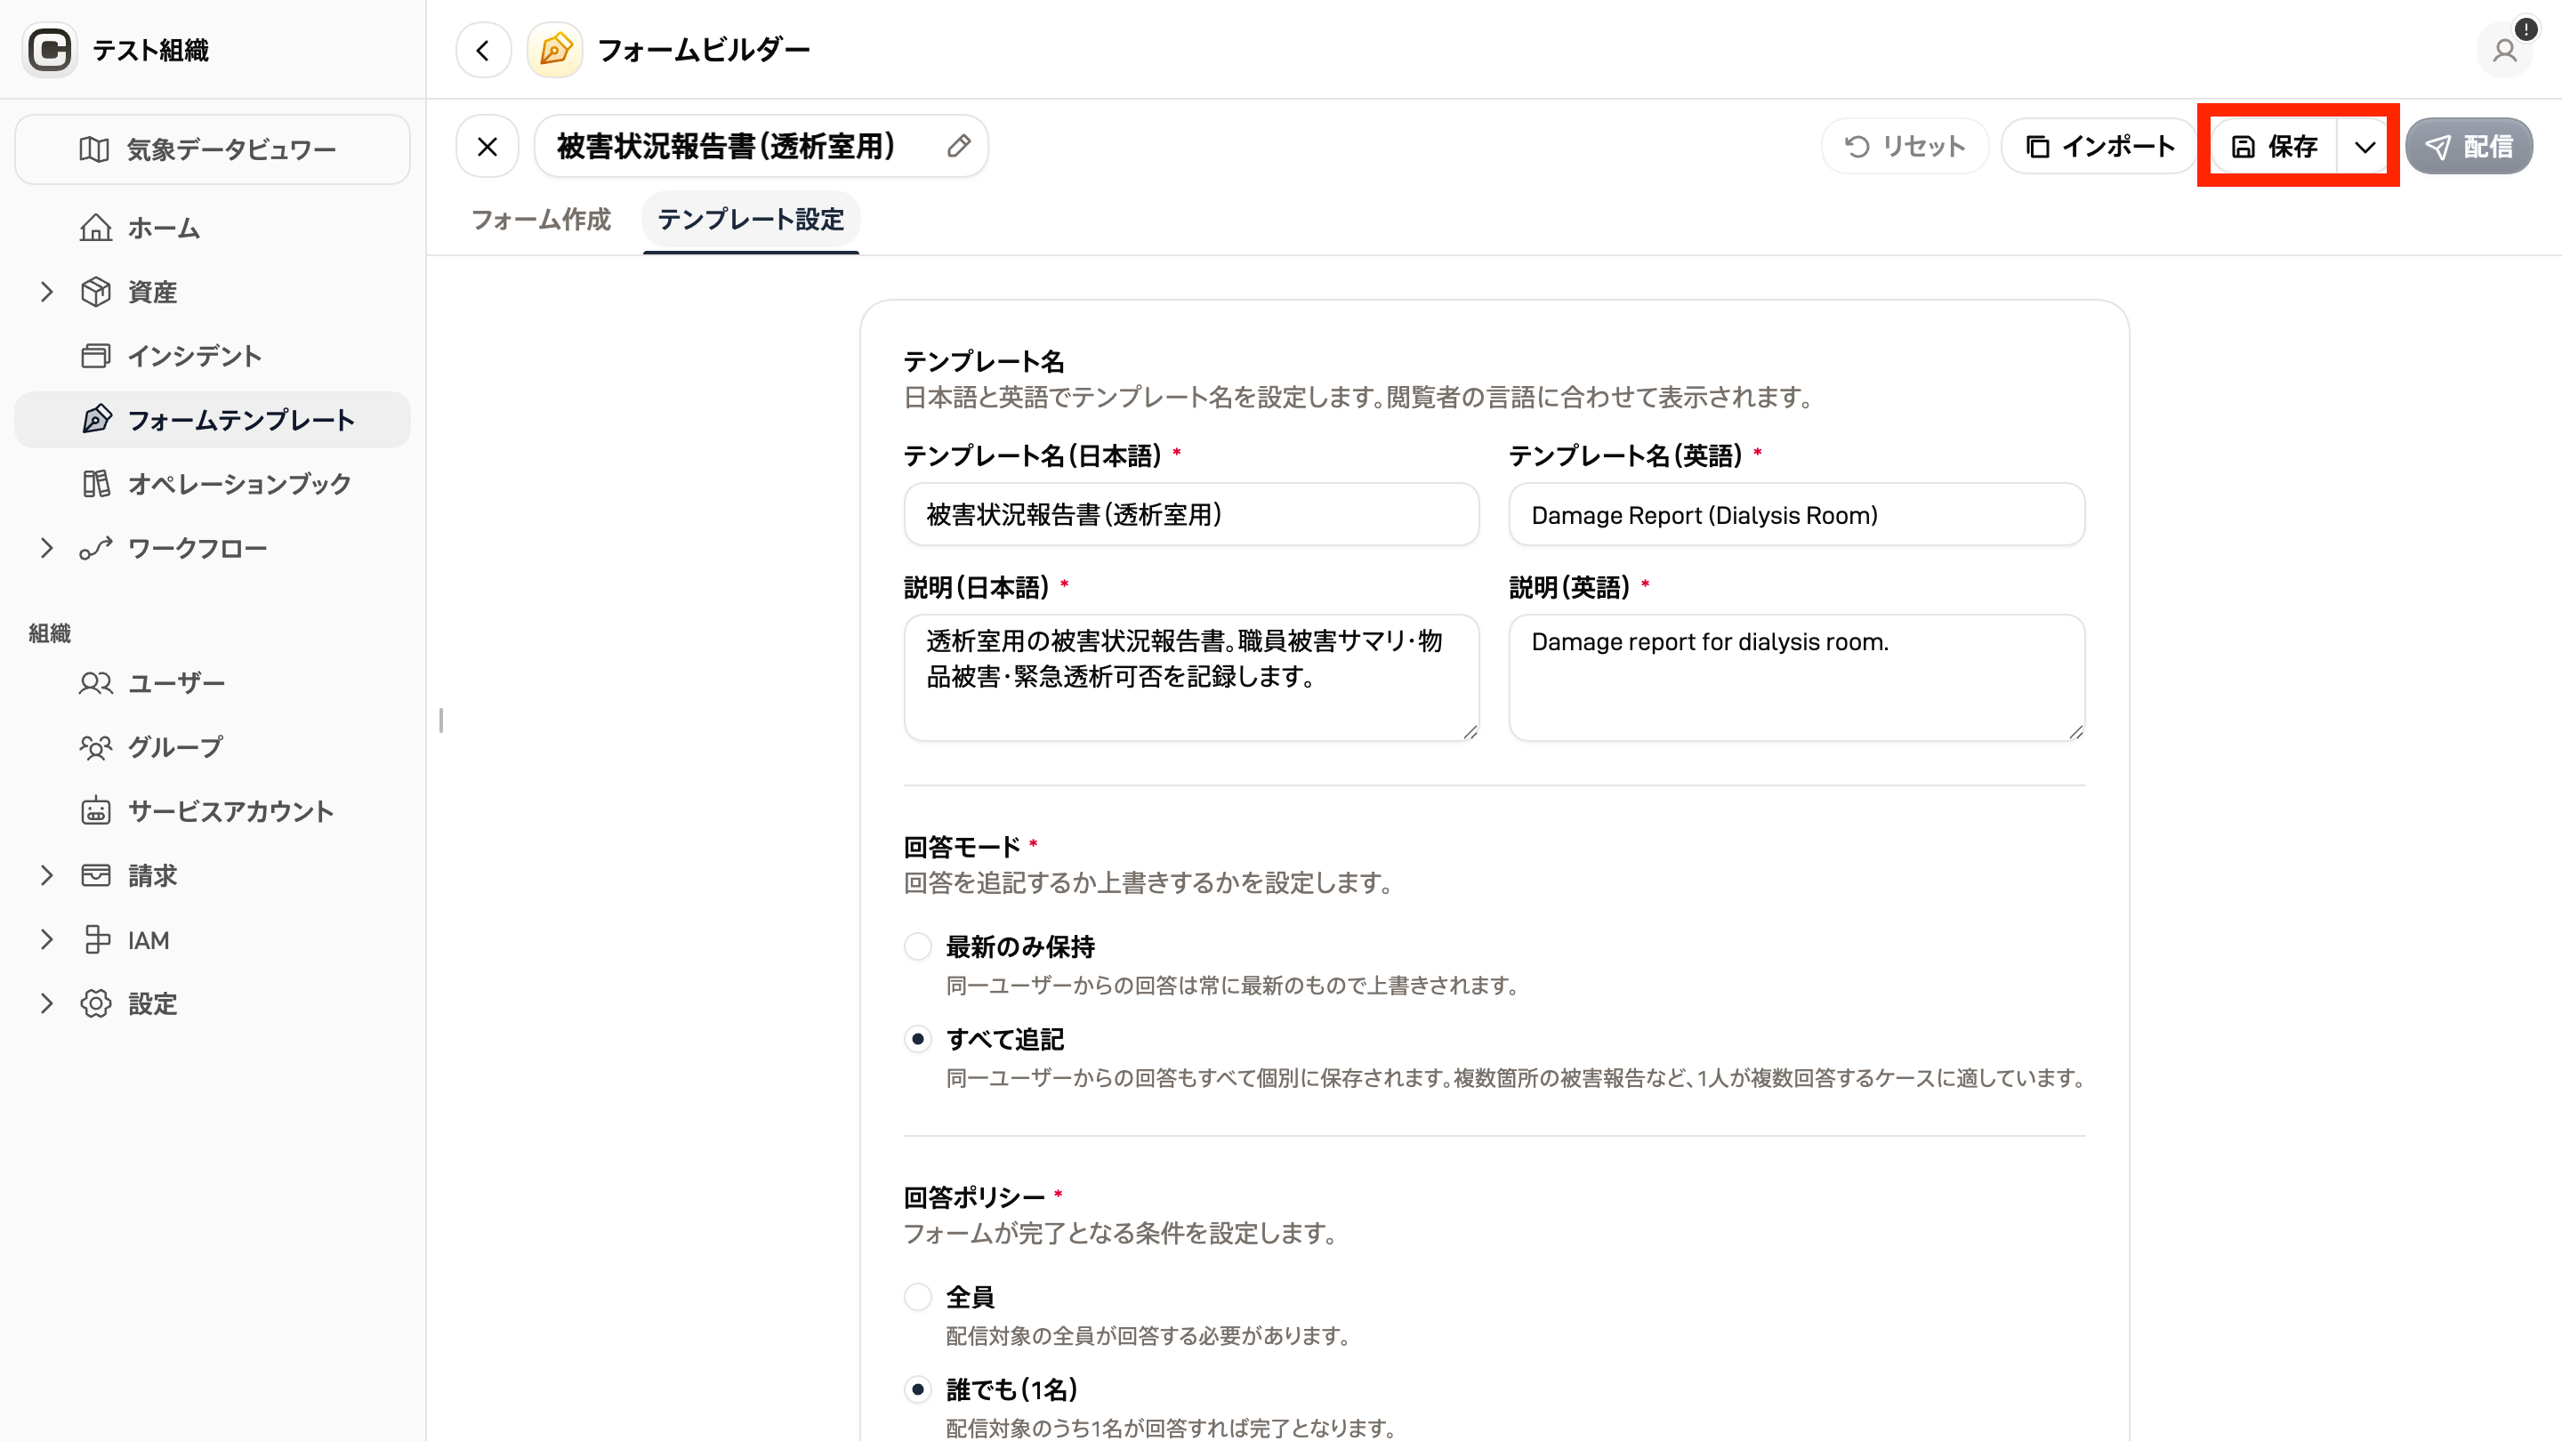Image resolution: width=2562 pixels, height=1441 pixels.
Task: Click the リセット undo icon
Action: [1856, 146]
